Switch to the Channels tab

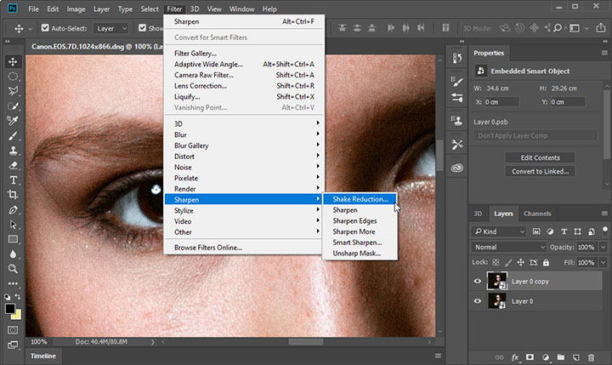[536, 214]
